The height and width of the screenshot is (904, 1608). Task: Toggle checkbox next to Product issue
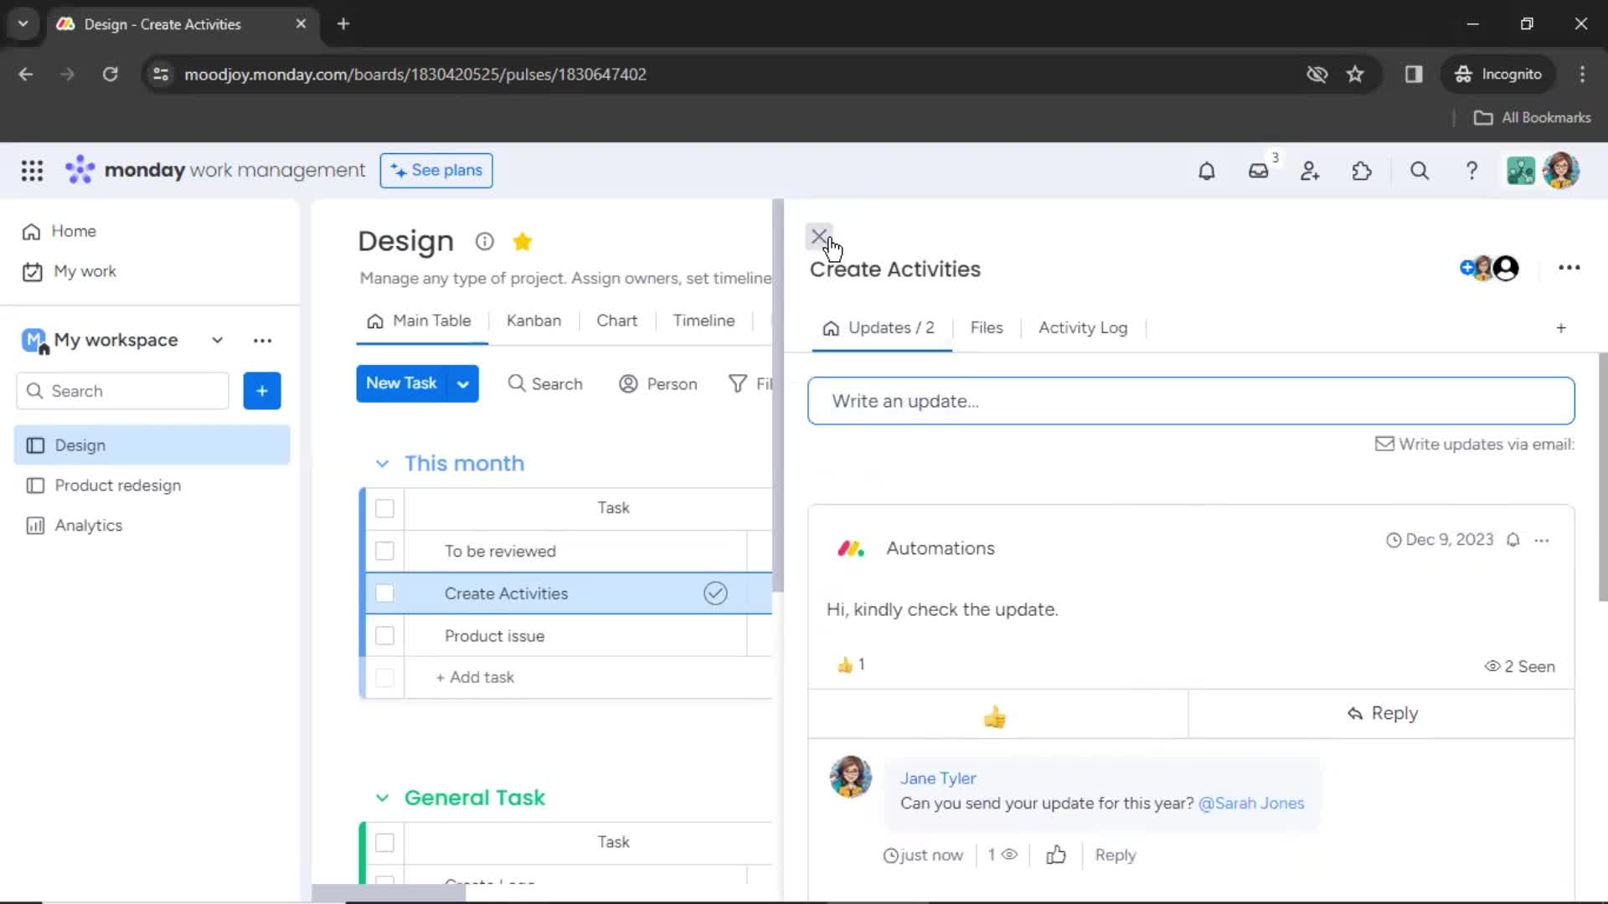pyautogui.click(x=384, y=636)
